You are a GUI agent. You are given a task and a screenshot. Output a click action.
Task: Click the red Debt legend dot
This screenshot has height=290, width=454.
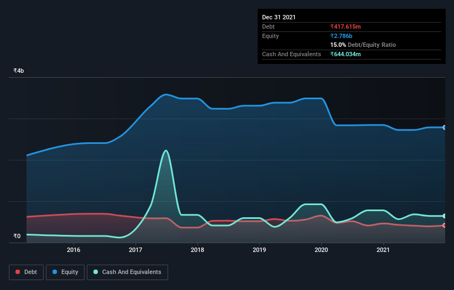pyautogui.click(x=18, y=272)
